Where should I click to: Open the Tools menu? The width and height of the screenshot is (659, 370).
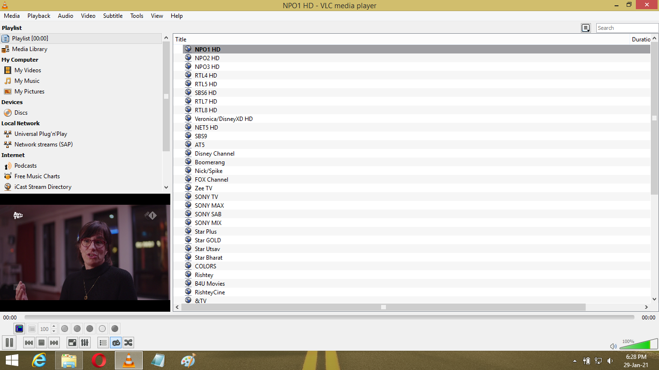click(137, 16)
